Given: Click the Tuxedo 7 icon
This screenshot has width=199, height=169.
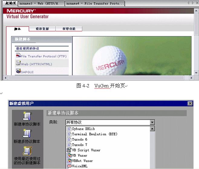Looking at the screenshot, I should pos(69,145).
